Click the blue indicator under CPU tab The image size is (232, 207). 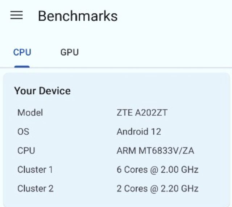(x=22, y=66)
